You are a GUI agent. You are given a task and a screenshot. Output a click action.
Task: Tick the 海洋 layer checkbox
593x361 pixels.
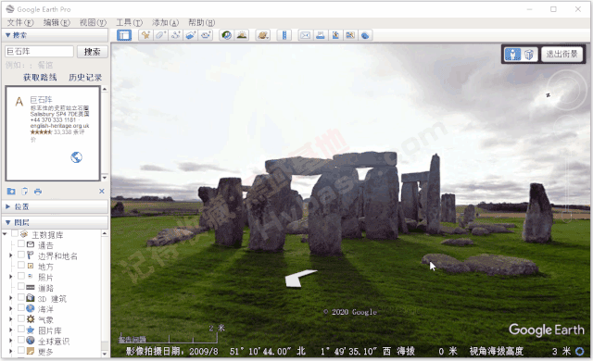point(21,307)
